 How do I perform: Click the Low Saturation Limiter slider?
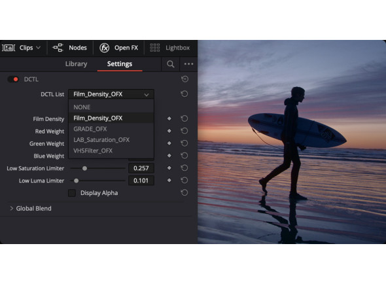pyautogui.click(x=97, y=168)
